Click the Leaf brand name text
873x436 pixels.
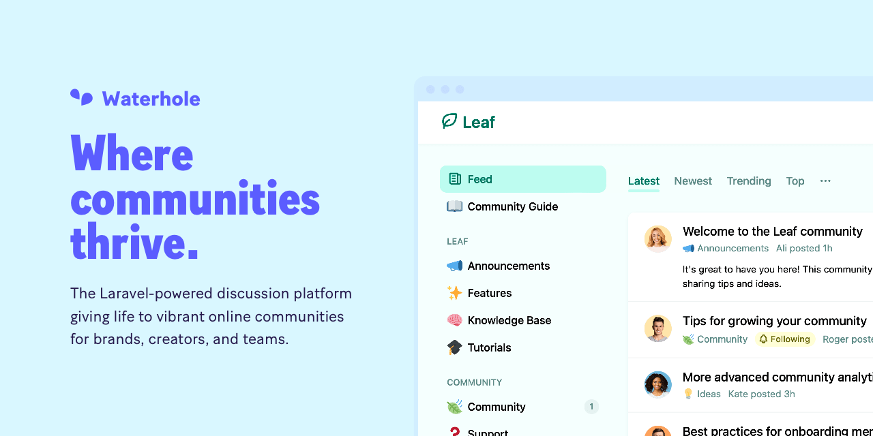click(x=479, y=122)
